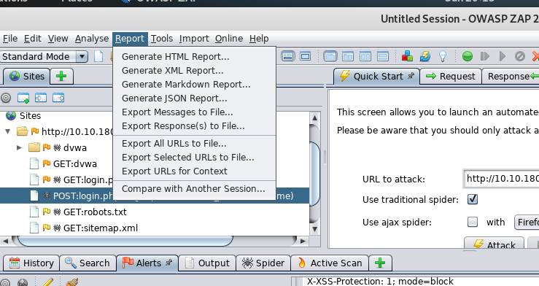Open the Online menu
Viewport: 539px width, 286px height.
[x=229, y=39]
